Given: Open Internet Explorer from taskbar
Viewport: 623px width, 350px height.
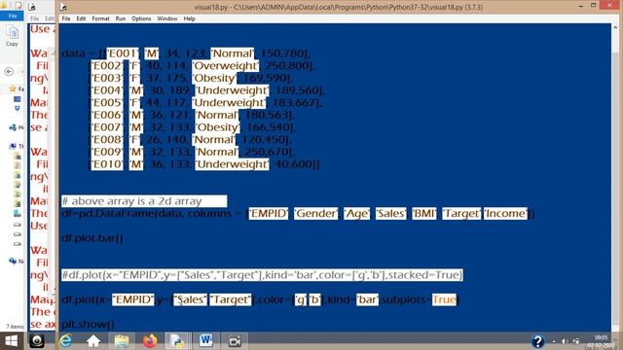Looking at the screenshot, I should (x=65, y=341).
